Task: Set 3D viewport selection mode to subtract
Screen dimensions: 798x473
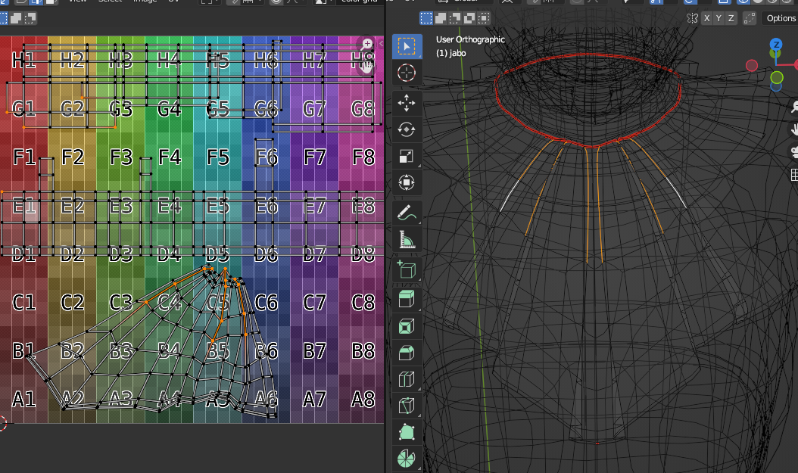Action: 455,19
